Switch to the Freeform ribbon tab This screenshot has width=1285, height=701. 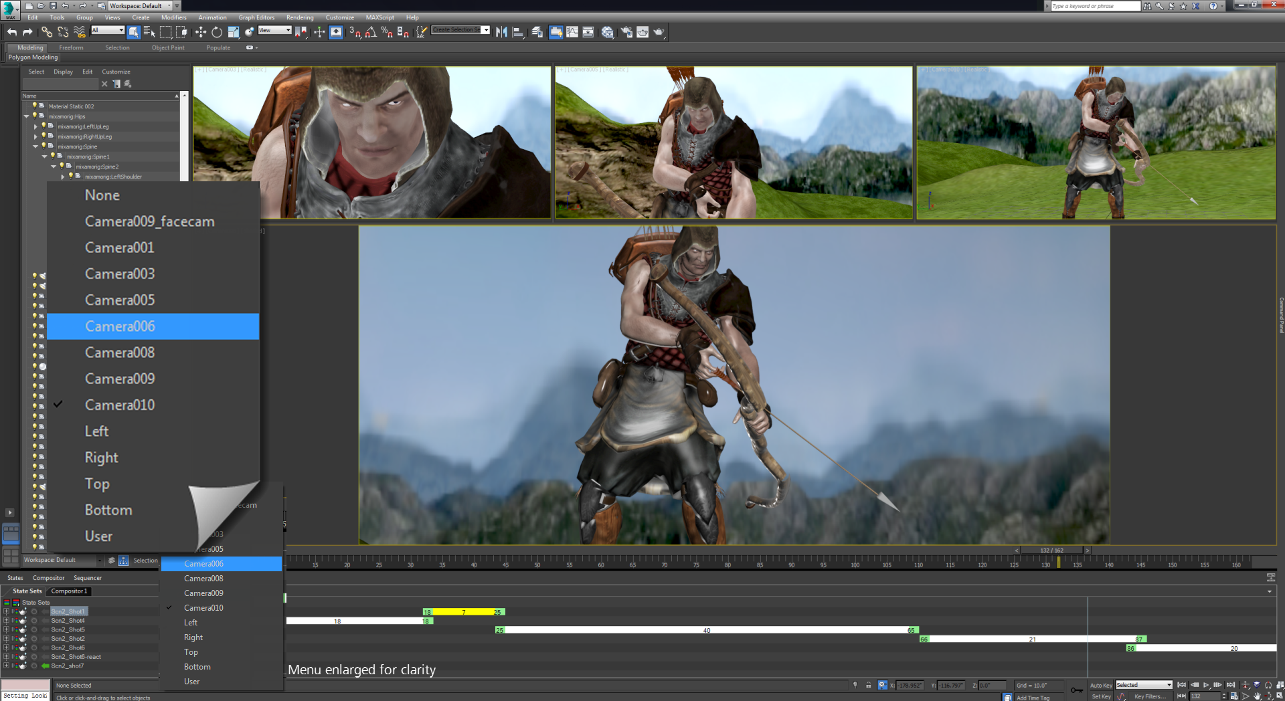[x=71, y=47]
